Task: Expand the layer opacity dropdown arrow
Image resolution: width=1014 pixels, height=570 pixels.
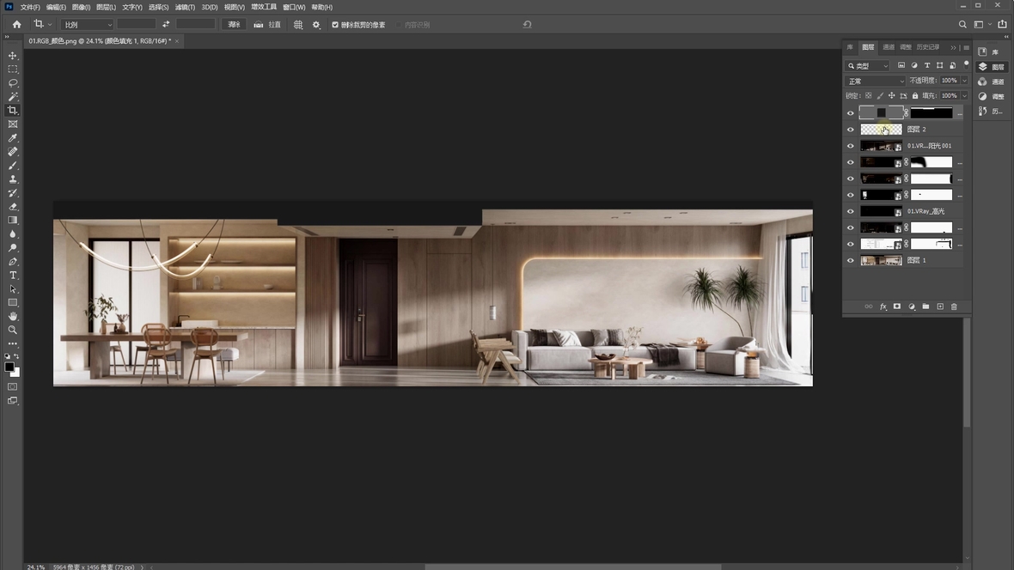Action: point(964,81)
